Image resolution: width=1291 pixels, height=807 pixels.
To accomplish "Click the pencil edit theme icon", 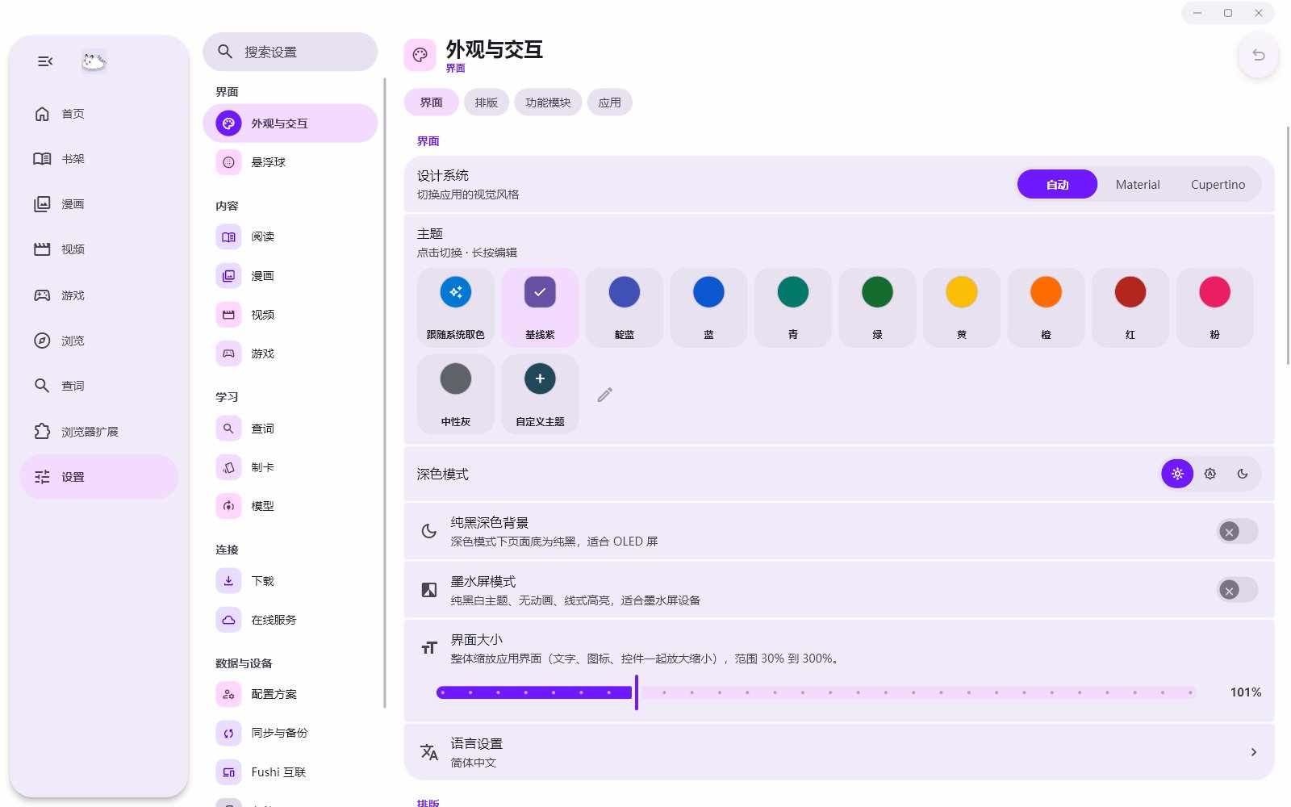I will [605, 395].
